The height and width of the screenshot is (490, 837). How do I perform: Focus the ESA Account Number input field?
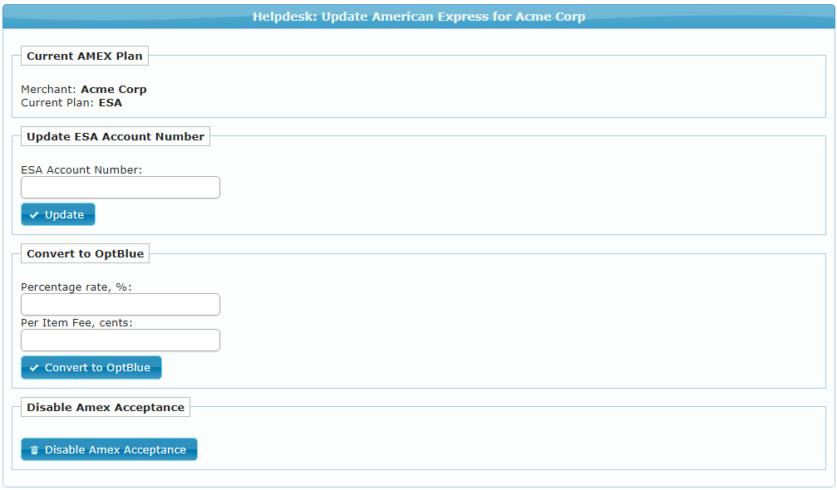coord(121,188)
